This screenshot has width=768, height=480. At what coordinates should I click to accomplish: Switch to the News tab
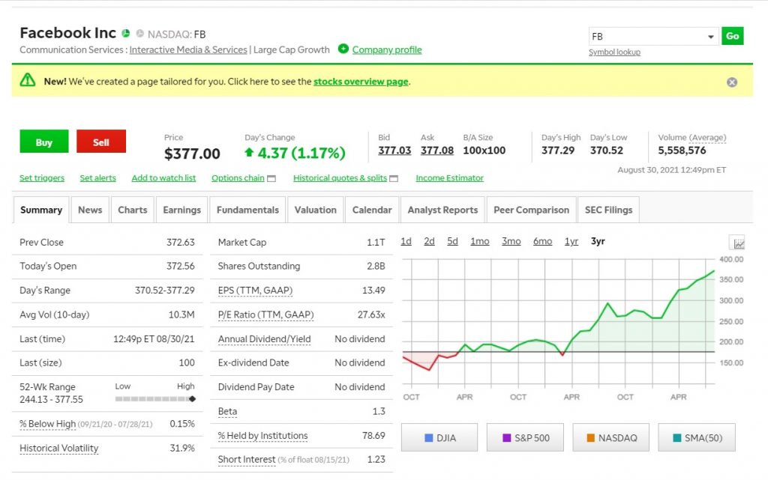coord(90,210)
